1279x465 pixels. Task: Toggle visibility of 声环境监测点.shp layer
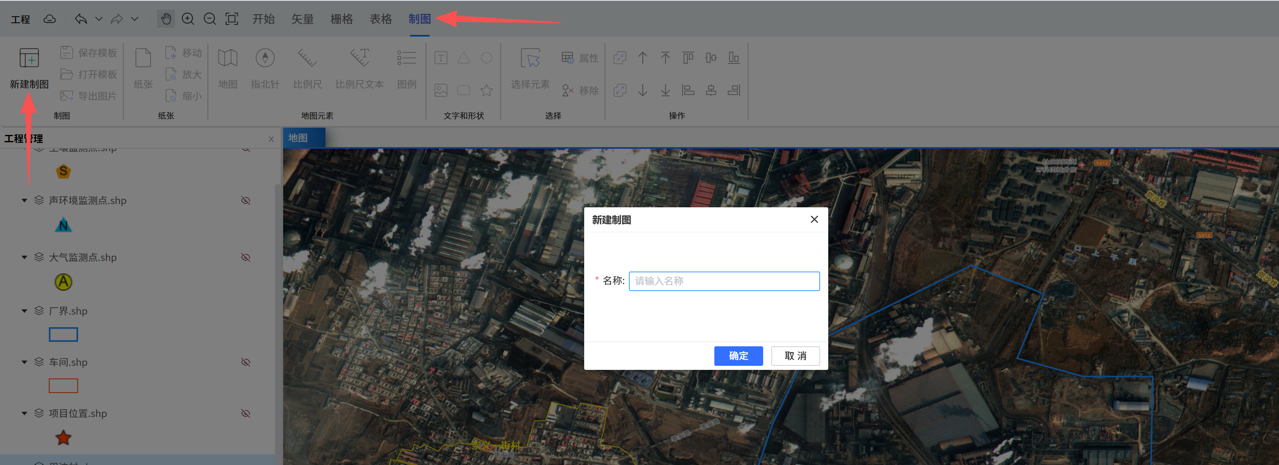pyautogui.click(x=246, y=200)
